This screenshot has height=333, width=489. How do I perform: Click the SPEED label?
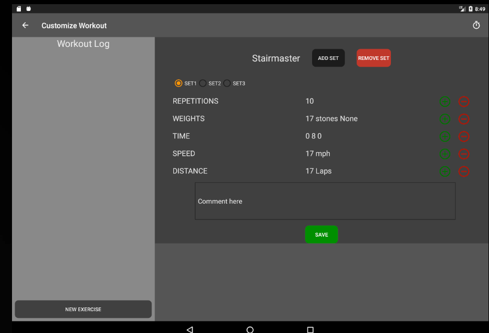[184, 154]
